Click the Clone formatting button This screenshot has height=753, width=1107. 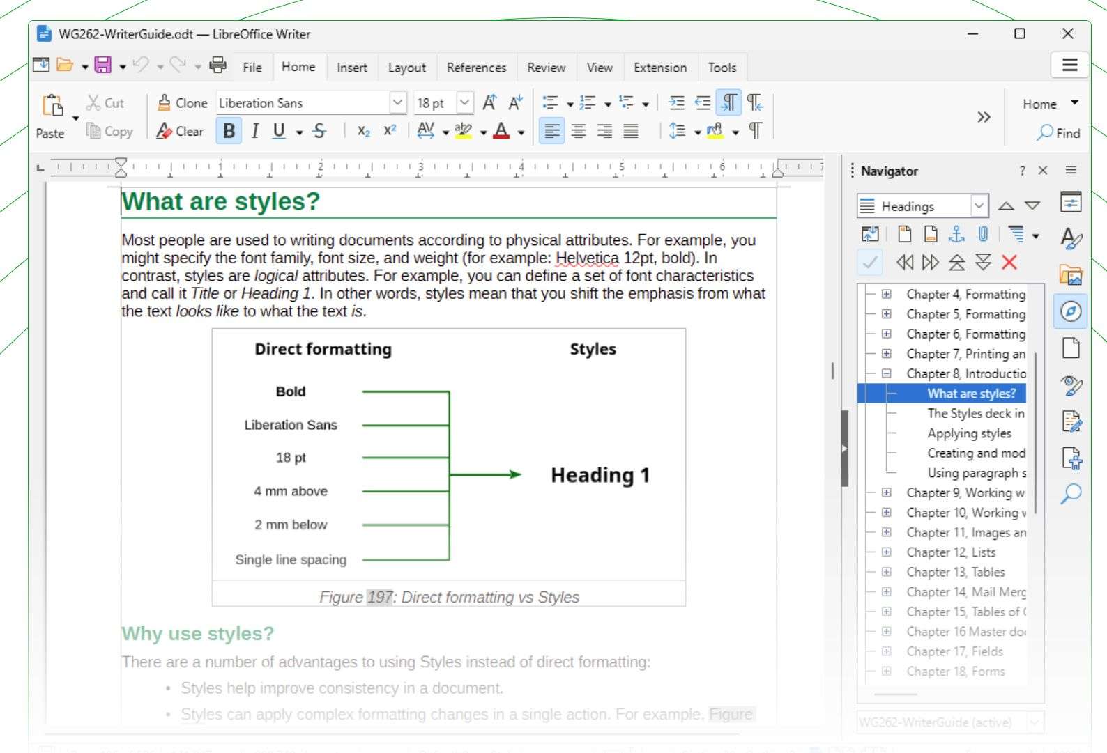(182, 103)
